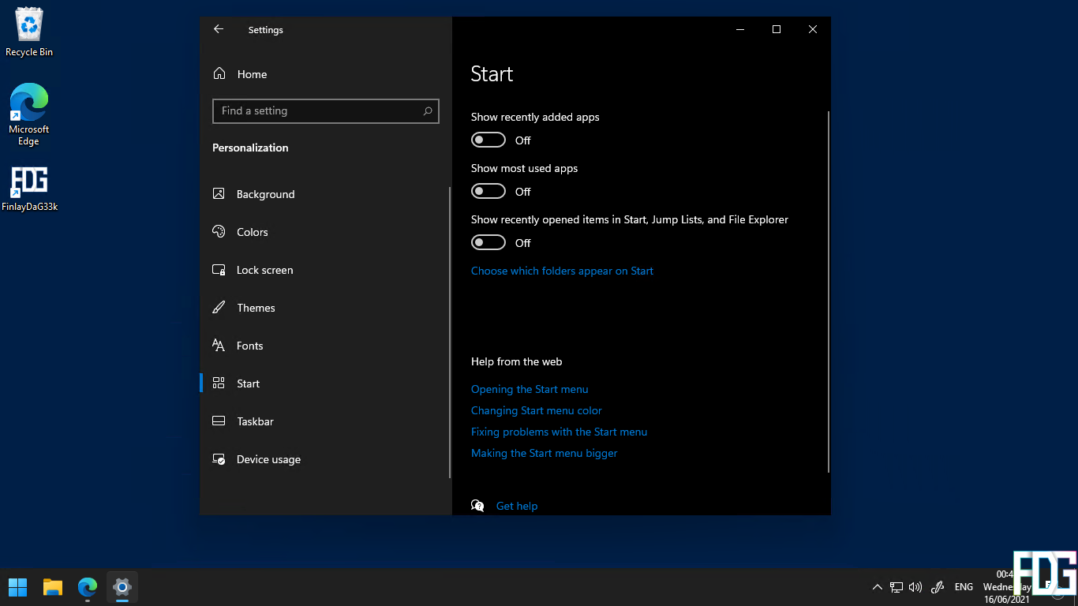Open File Explorer from the taskbar

53,587
